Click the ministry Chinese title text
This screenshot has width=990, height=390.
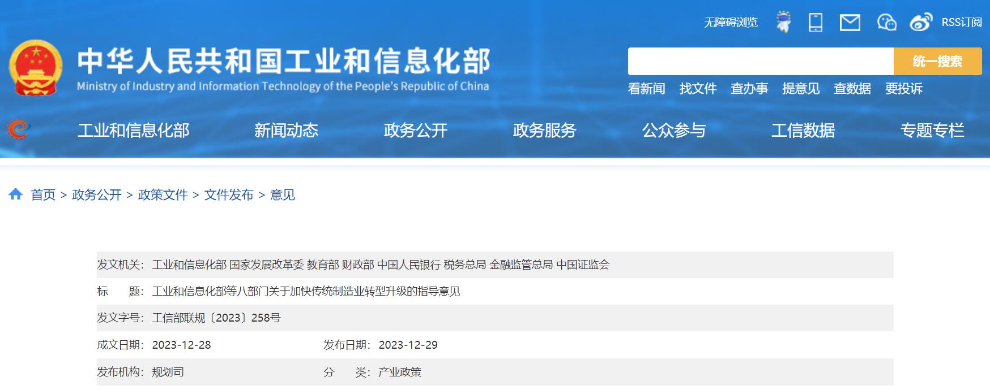(x=284, y=60)
